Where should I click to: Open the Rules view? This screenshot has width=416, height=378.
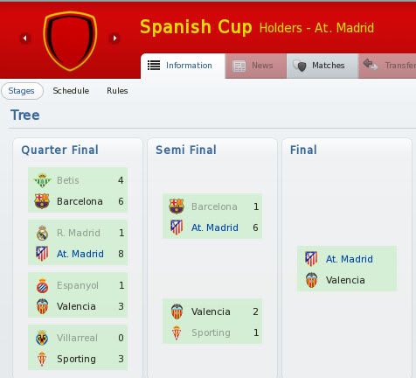pos(117,91)
